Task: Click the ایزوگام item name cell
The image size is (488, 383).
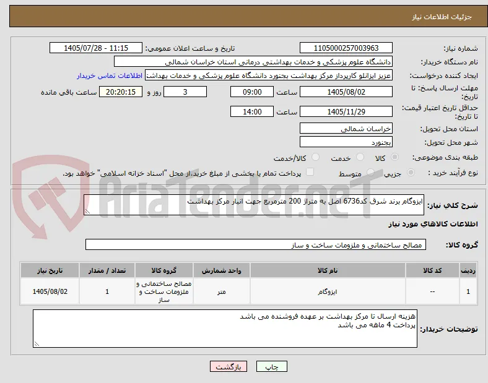Action: 328,291
